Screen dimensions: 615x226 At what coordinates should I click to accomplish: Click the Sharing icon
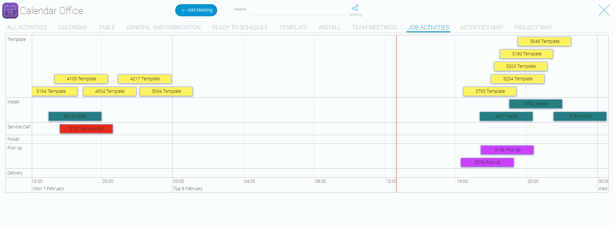(355, 8)
